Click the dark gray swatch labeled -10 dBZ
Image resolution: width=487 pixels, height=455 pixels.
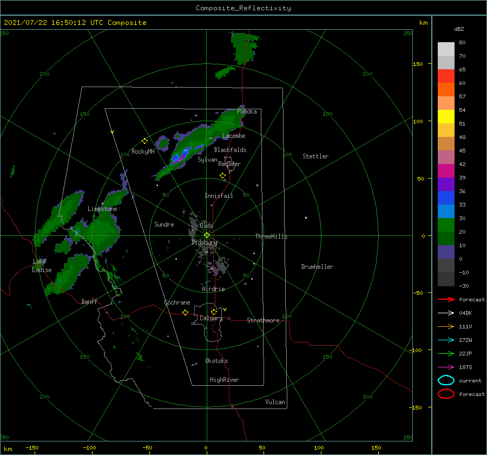[x=446, y=279]
